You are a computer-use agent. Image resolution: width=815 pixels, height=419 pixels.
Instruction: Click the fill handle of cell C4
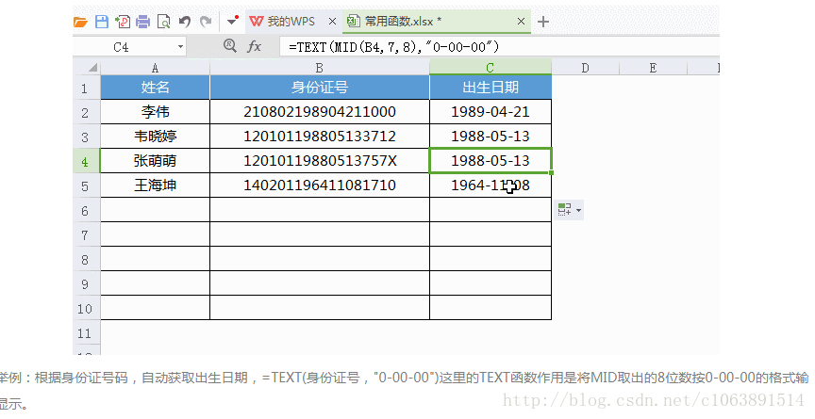551,172
